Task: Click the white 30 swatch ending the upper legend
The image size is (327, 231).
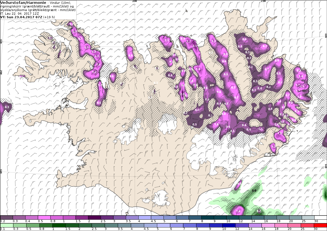Action: click(321, 217)
